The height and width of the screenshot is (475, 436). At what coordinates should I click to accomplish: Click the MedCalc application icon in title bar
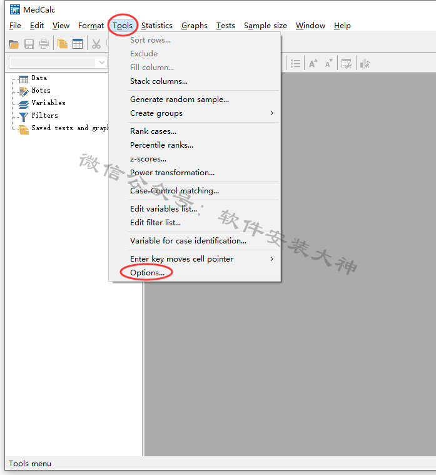pyautogui.click(x=15, y=9)
